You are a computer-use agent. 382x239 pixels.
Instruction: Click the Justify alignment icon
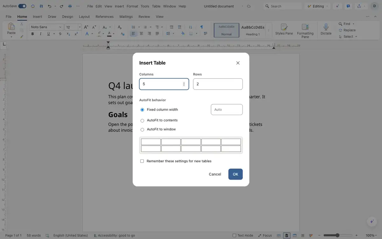coord(157,33)
